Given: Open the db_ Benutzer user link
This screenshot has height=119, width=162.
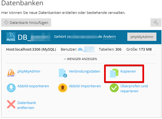Looking at the screenshot, I should pos(86,49).
